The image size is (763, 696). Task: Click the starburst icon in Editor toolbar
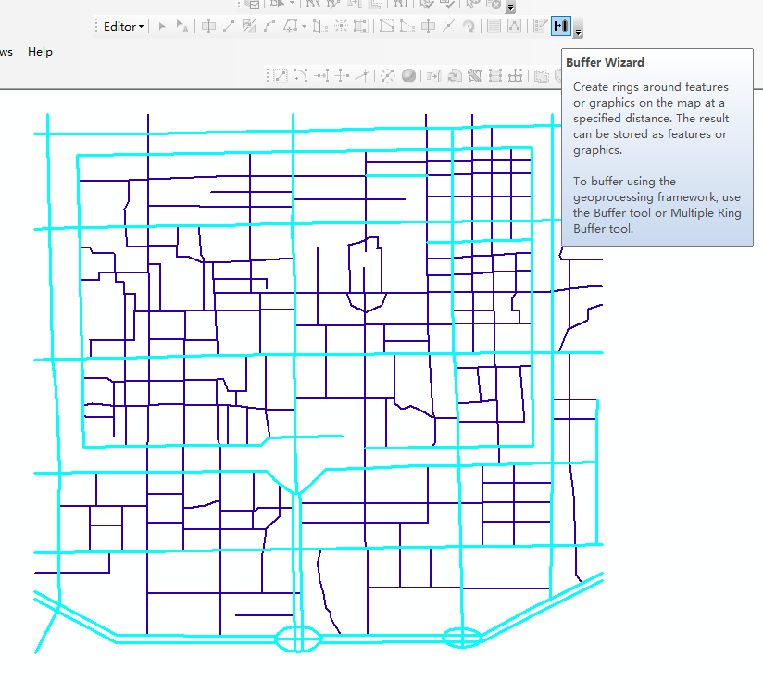pos(341,26)
